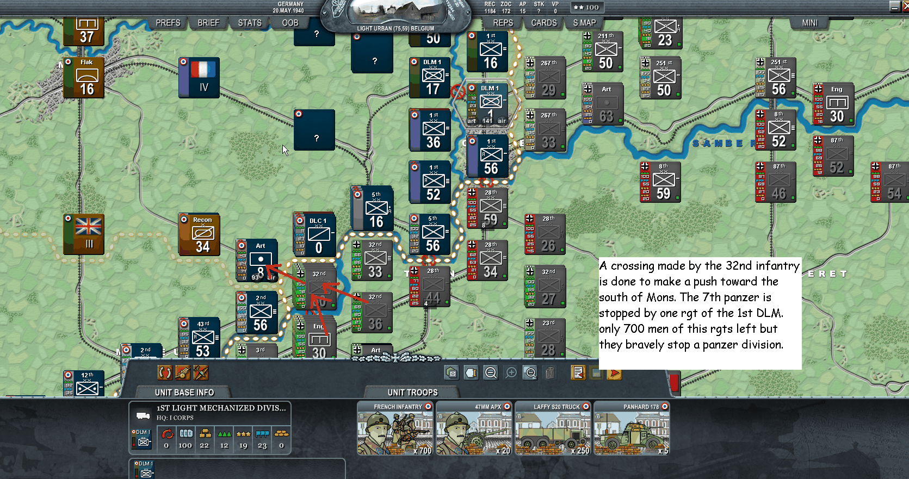Switch to the UNIT TROOPS tab

pyautogui.click(x=412, y=393)
